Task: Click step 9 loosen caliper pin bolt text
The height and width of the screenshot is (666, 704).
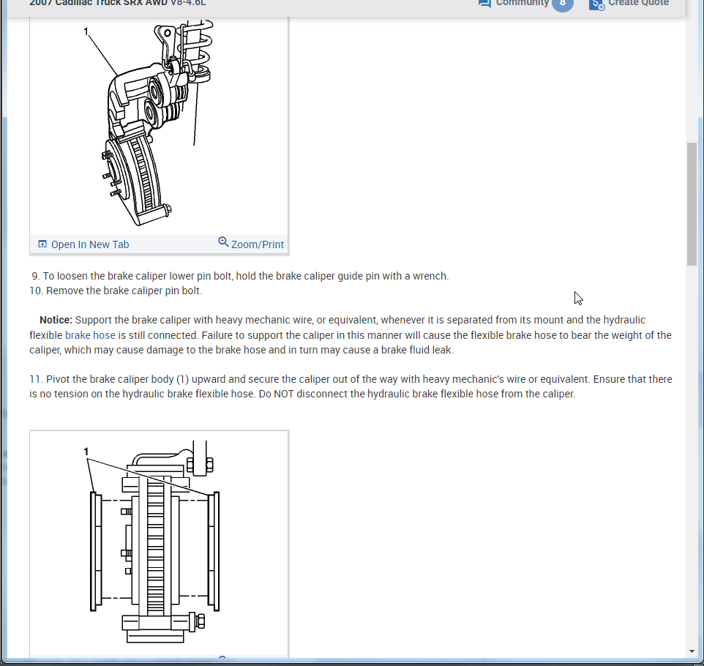Action: click(x=240, y=276)
